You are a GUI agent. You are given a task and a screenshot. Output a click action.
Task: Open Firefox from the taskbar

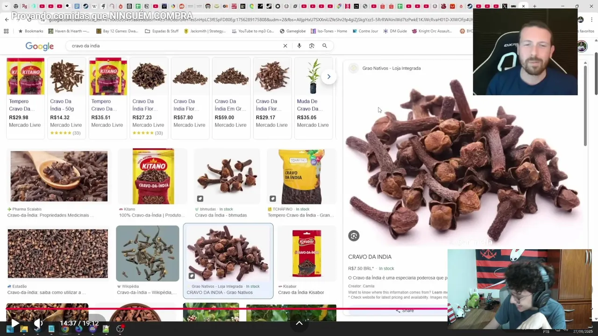78,329
